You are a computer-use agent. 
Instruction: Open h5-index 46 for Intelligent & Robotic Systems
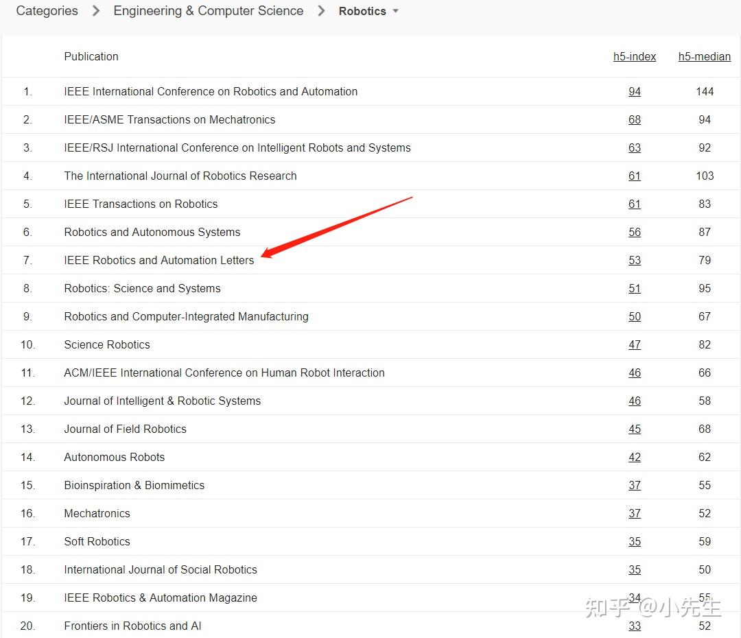click(635, 401)
